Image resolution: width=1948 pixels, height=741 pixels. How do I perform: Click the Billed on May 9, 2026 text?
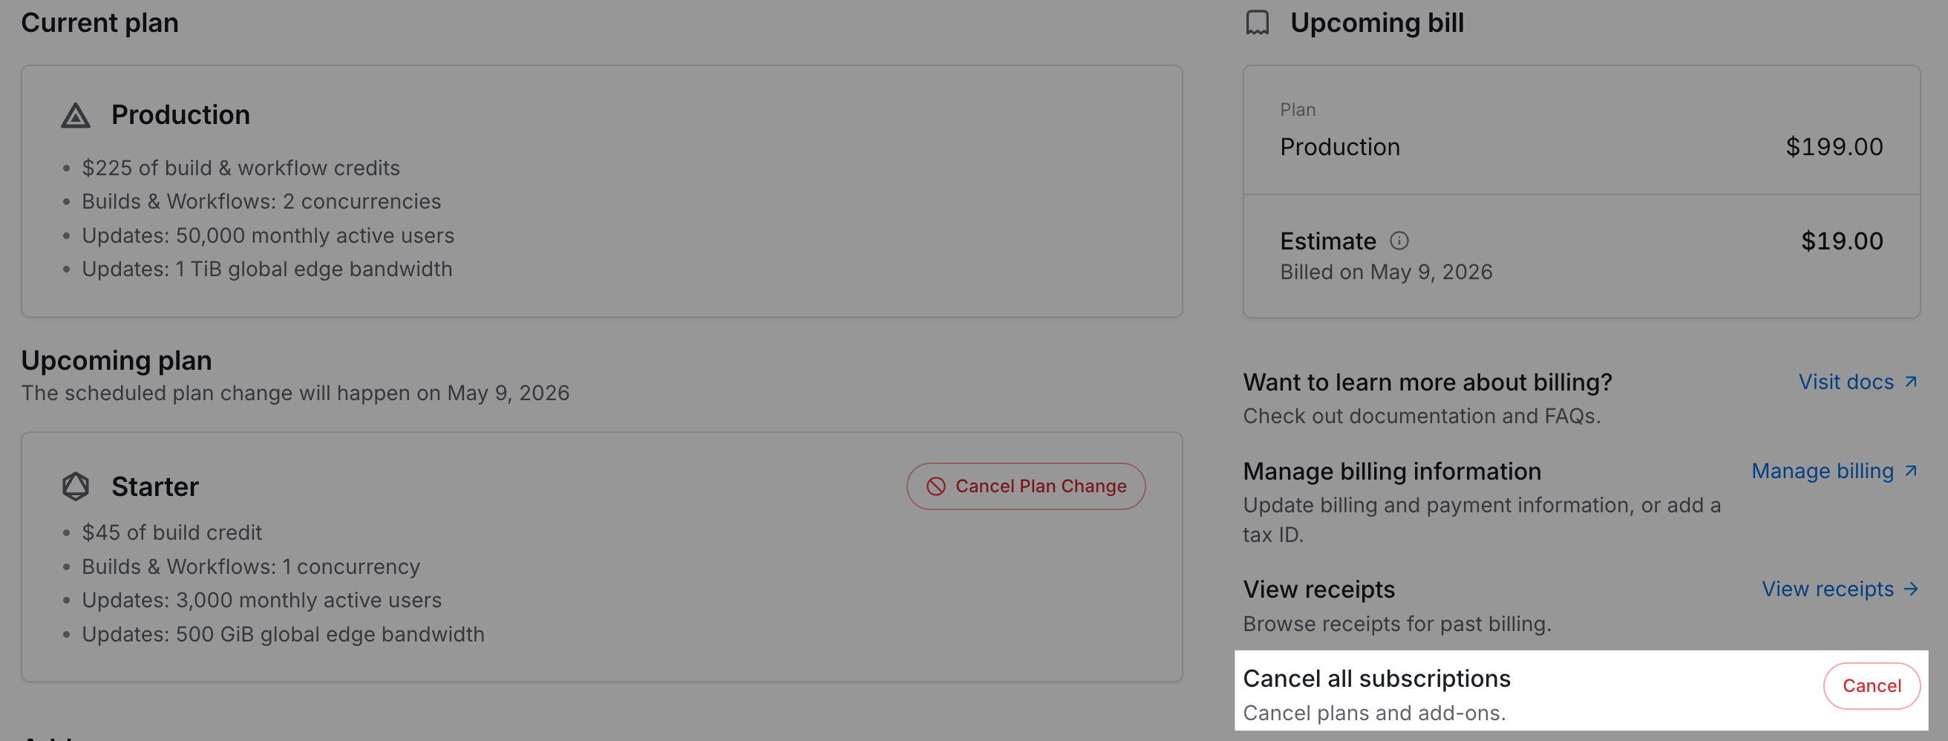[1386, 272]
